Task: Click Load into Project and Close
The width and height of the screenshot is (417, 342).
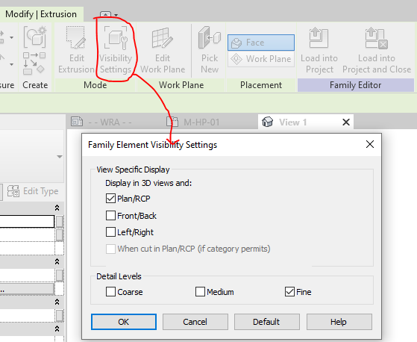Action: click(x=377, y=50)
